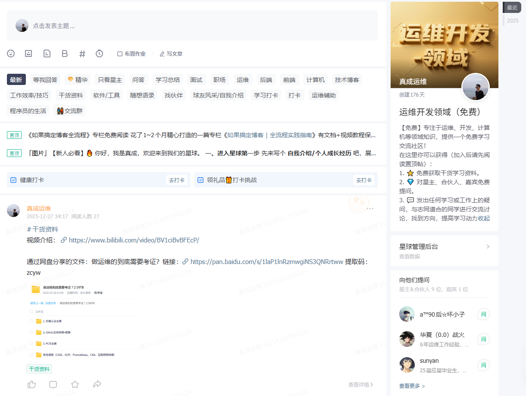
Task: Click 去打卡 next to 健康打卡
Action: [x=178, y=180]
